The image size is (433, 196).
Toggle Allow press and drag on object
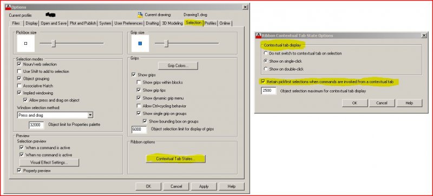pos(25,100)
